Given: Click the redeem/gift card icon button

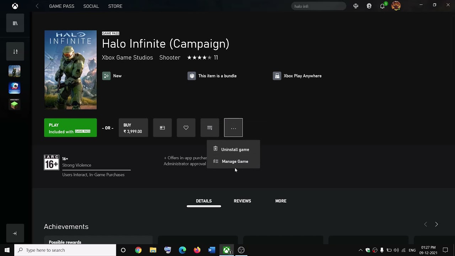Looking at the screenshot, I should pyautogui.click(x=162, y=128).
